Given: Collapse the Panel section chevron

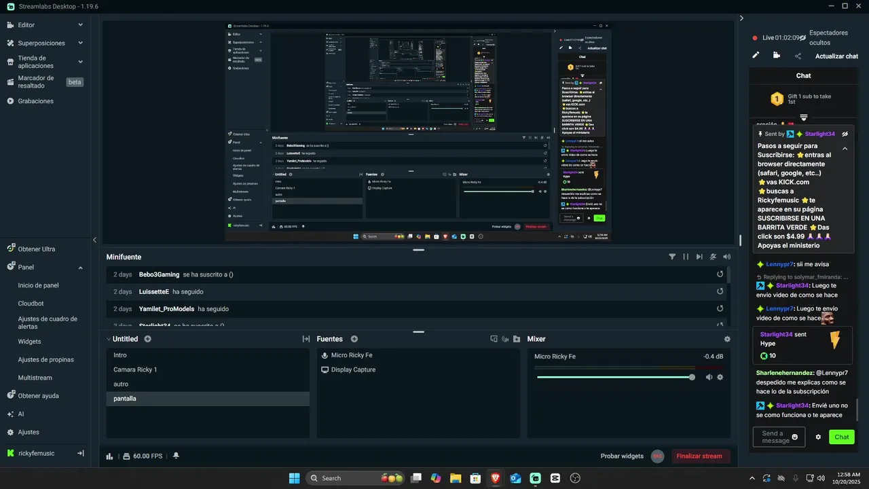Looking at the screenshot, I should point(80,268).
